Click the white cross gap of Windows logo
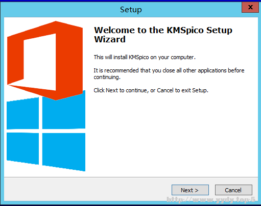The width and height of the screenshot is (261, 206). tap(40, 131)
